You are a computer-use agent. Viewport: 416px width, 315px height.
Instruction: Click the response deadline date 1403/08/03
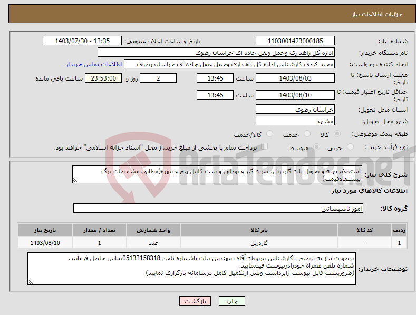point(295,78)
